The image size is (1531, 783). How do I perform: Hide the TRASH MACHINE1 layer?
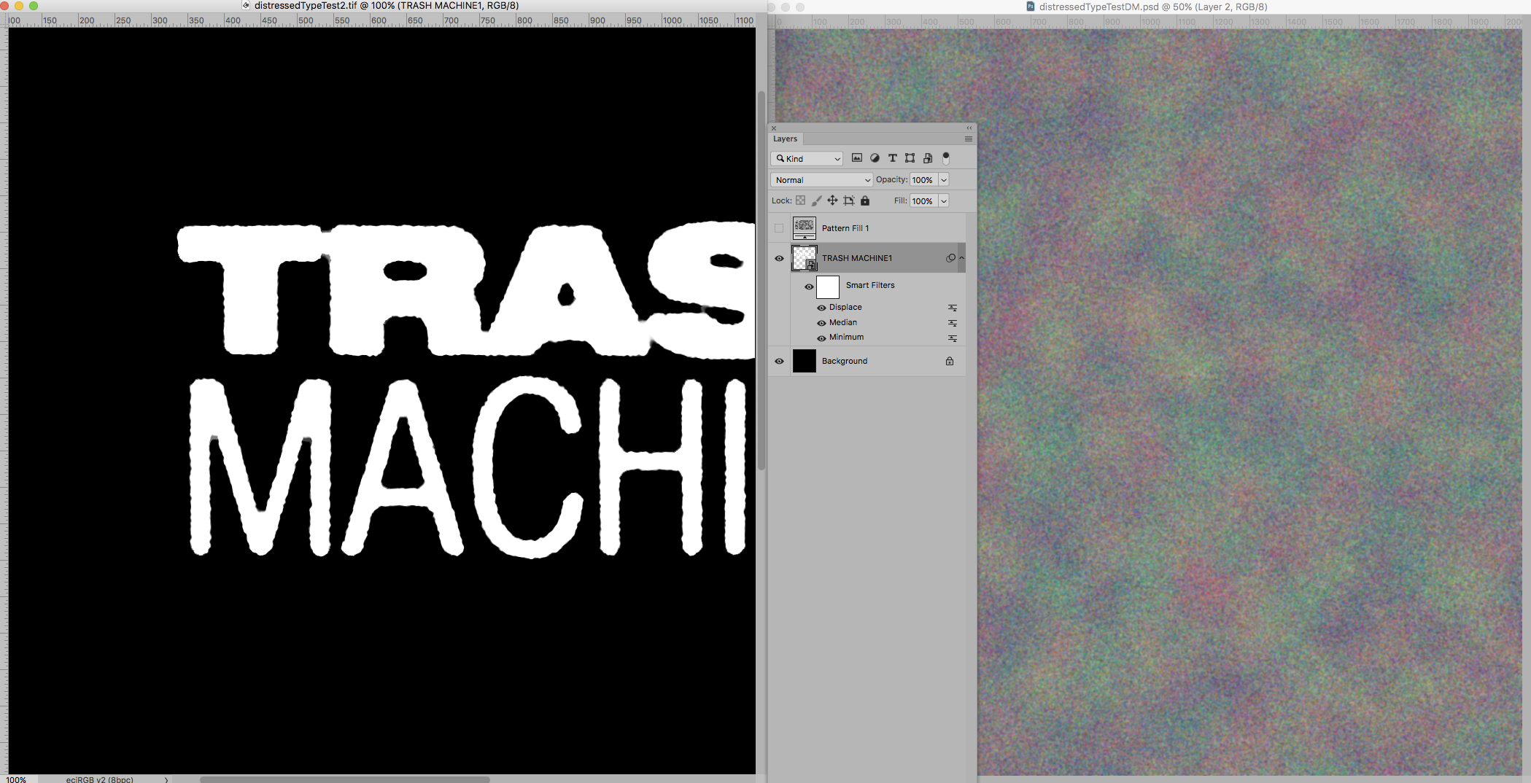[779, 258]
